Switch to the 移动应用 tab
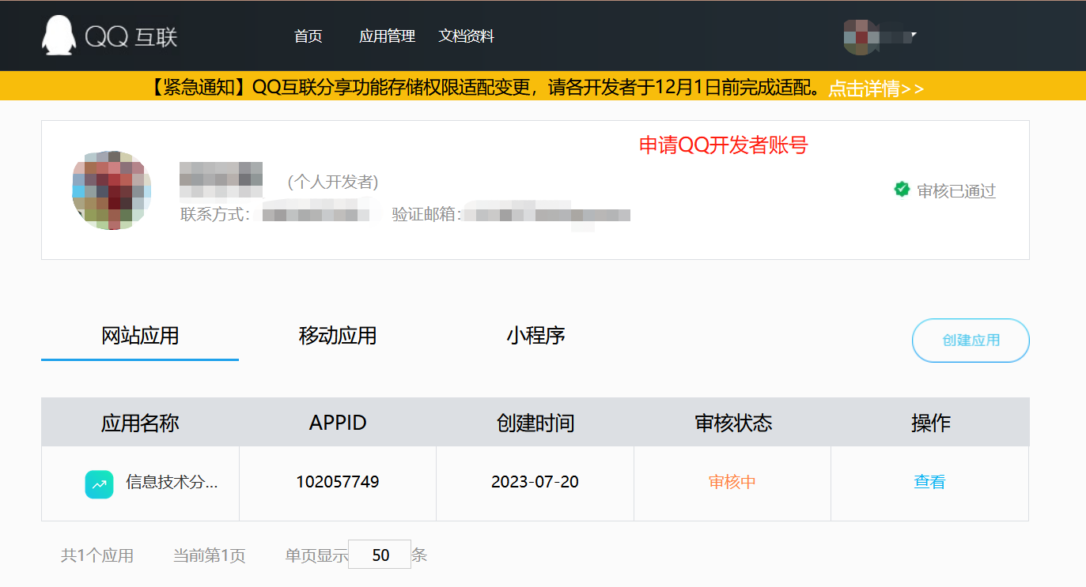 337,336
